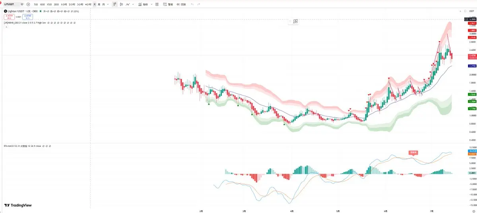
Task: Switch to the 15分 timeframe
Action: point(49,4)
